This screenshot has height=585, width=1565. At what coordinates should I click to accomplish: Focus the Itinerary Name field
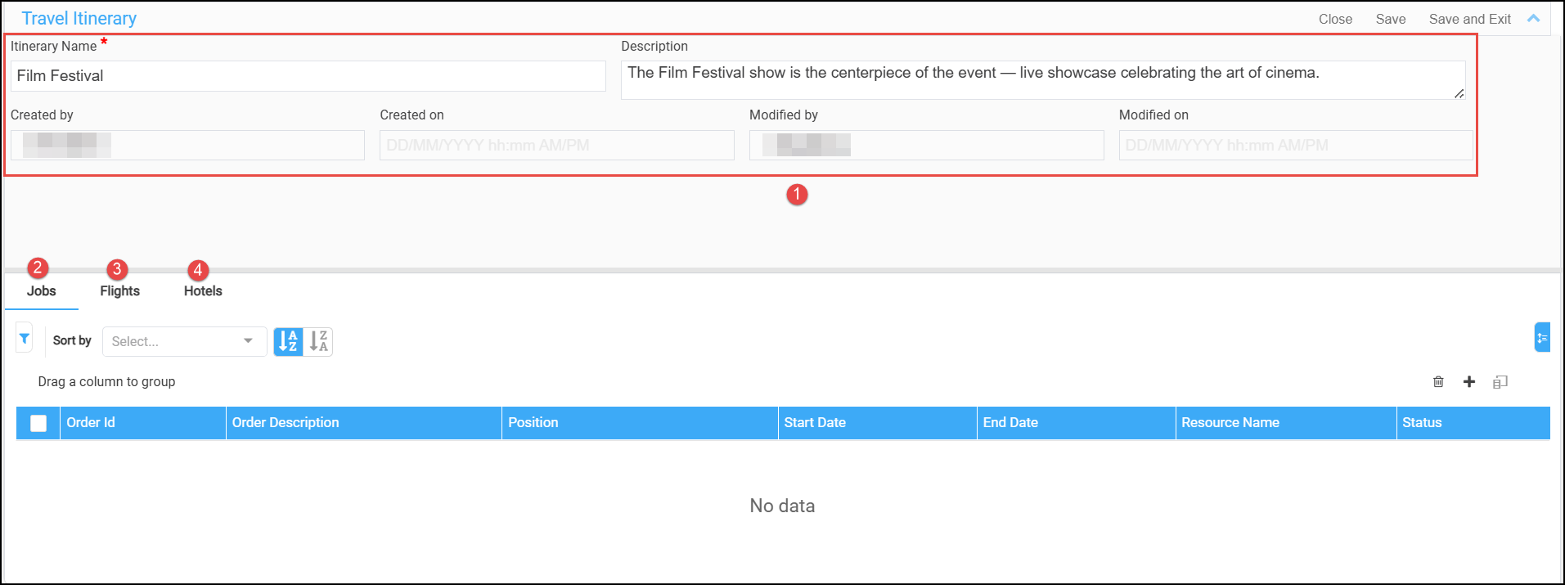click(x=308, y=76)
